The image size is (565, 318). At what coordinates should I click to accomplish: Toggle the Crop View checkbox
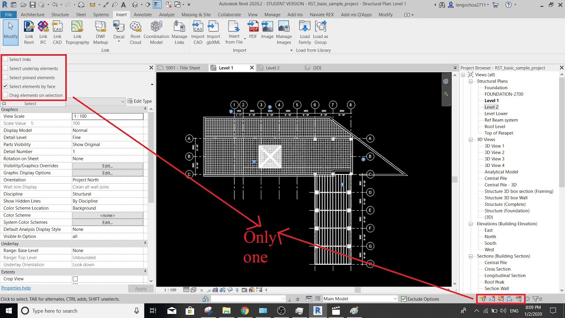pos(75,279)
